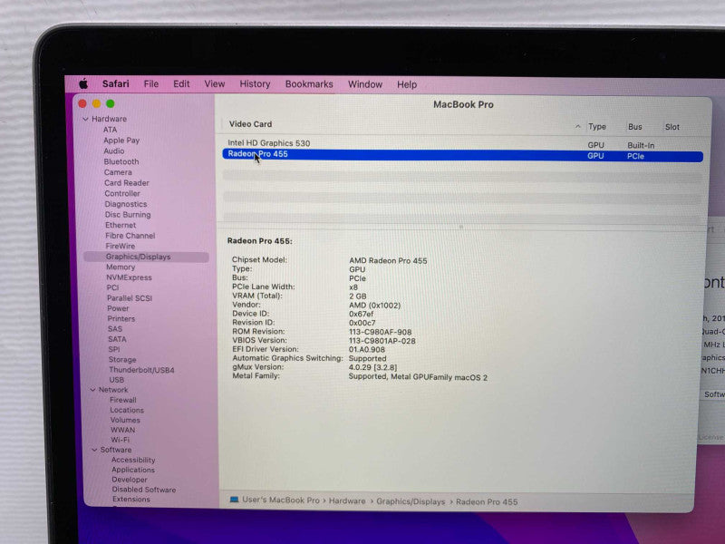The width and height of the screenshot is (725, 544).
Task: Select Storage in the sidebar
Action: pos(122,359)
